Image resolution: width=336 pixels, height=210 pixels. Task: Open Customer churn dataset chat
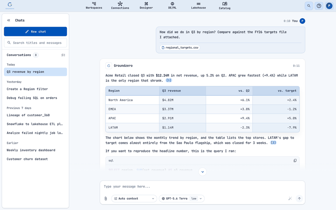(x=35, y=159)
